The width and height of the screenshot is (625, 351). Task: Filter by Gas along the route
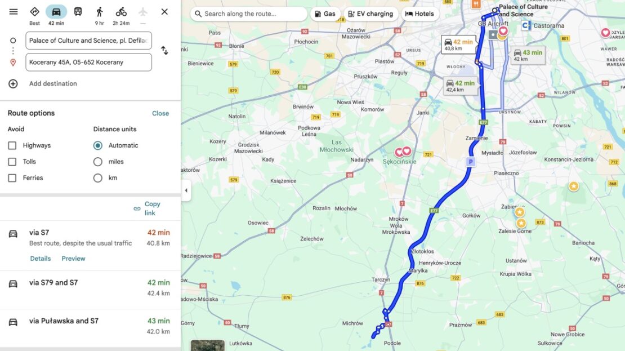(x=325, y=14)
